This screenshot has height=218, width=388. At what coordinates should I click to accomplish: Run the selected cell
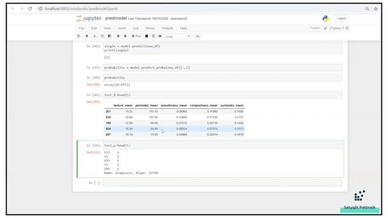(136, 36)
